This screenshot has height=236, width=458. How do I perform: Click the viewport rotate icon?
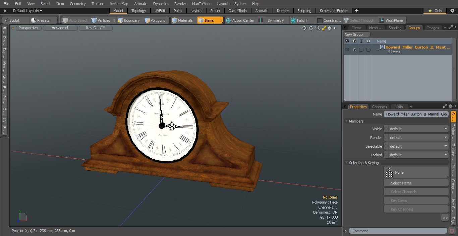coord(311,28)
